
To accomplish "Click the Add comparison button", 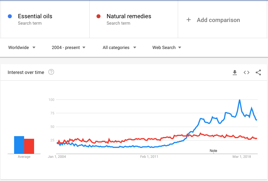I will click(218, 20).
